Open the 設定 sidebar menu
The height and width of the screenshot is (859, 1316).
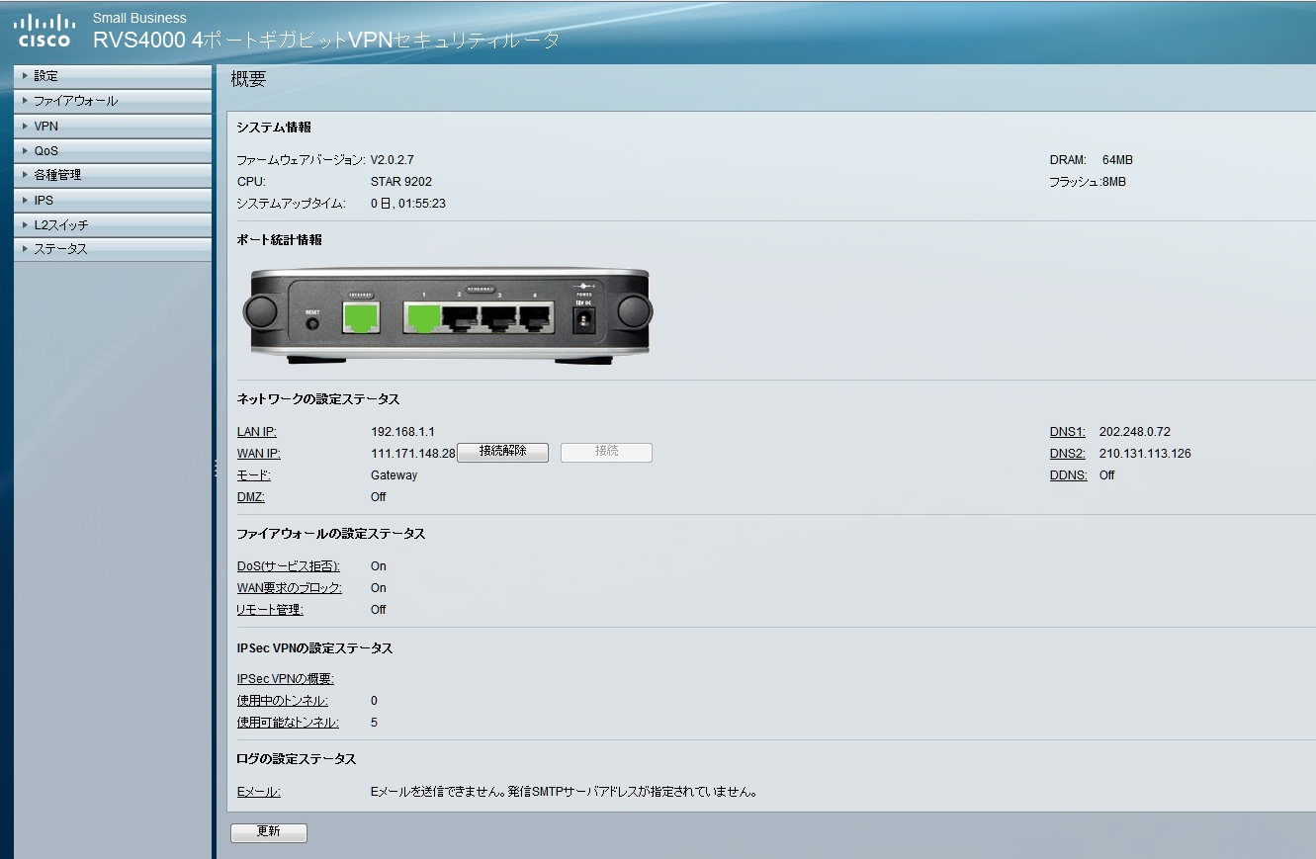tap(113, 76)
